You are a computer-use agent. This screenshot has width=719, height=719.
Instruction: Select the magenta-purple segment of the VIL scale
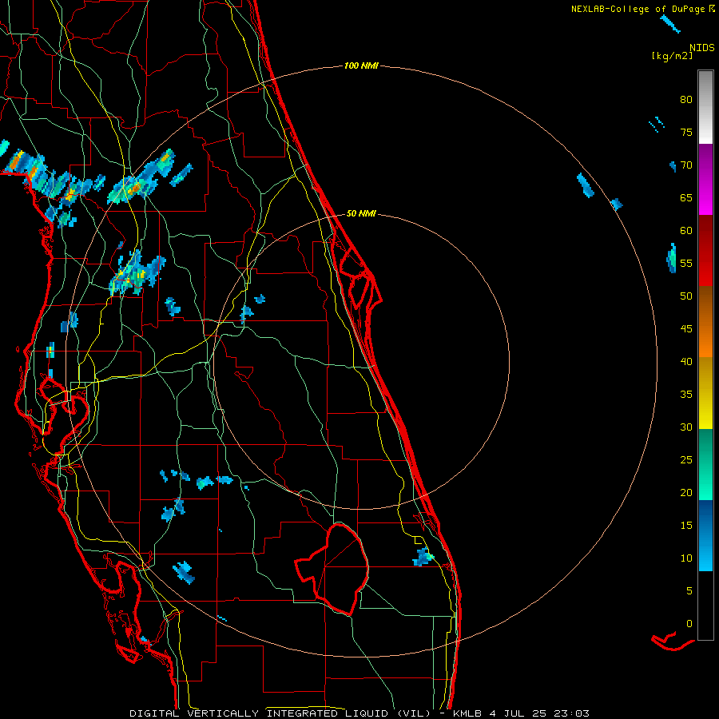[705, 180]
